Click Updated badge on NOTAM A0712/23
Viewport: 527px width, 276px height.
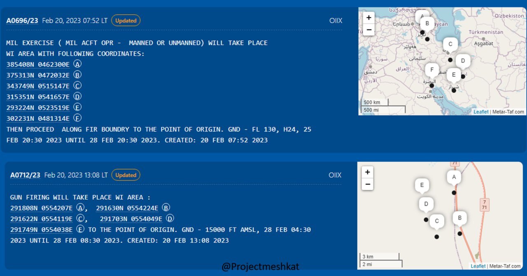pos(126,175)
